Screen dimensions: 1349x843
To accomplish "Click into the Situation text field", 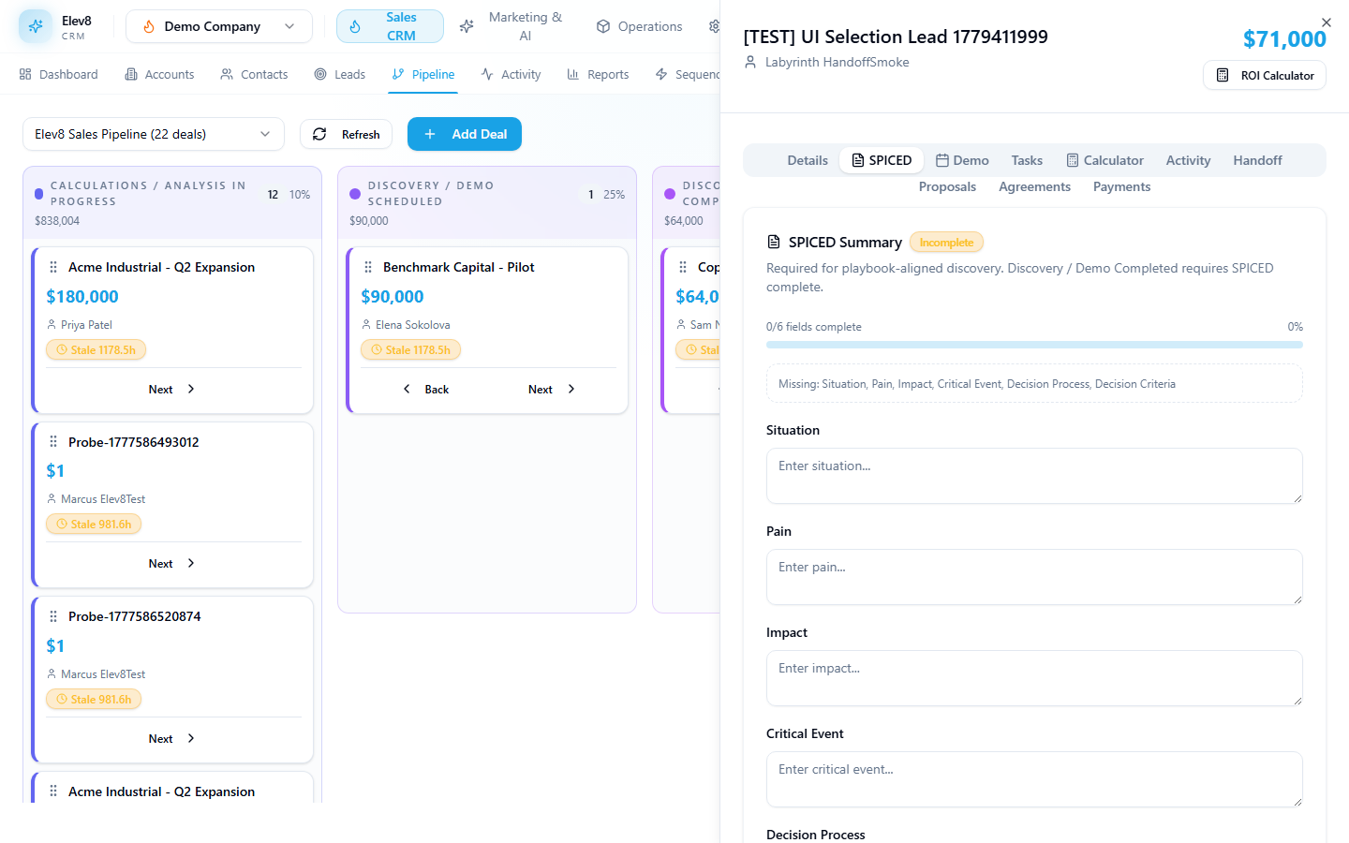I will [x=1034, y=476].
